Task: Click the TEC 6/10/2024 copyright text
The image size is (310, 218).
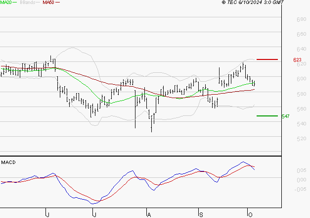Action: [253, 2]
